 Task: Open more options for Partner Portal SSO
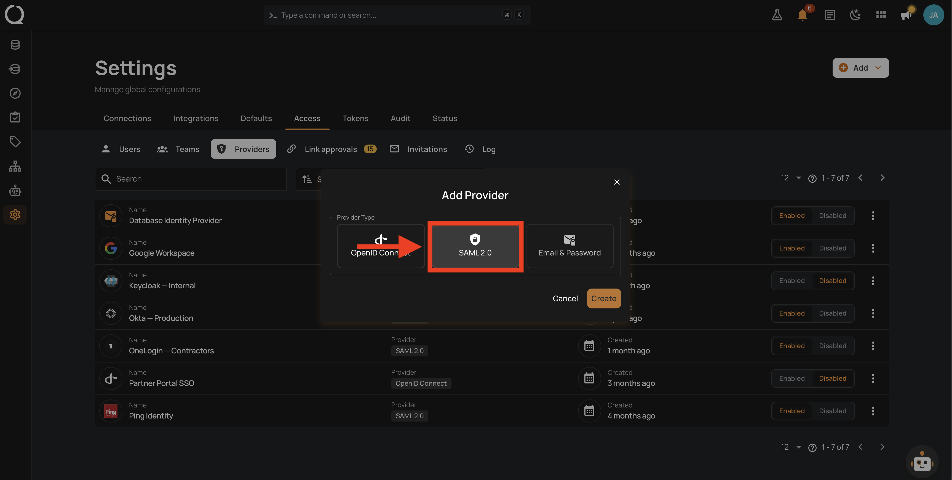pyautogui.click(x=873, y=378)
